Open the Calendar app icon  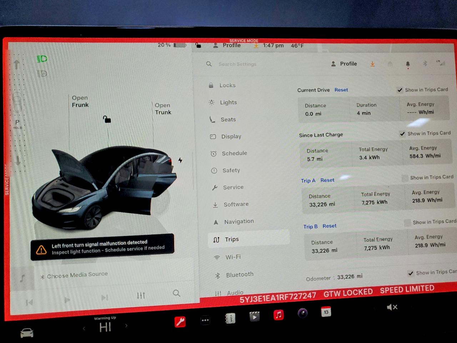326,312
